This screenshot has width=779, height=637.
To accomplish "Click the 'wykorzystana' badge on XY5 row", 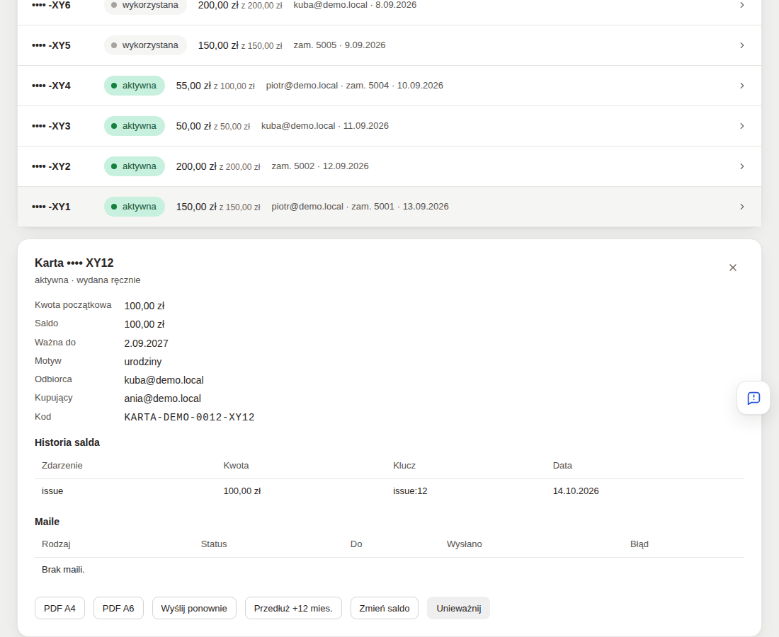I will [x=145, y=45].
